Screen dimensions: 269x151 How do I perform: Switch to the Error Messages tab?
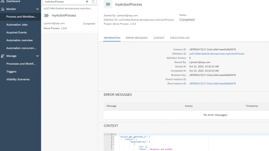click(136, 38)
